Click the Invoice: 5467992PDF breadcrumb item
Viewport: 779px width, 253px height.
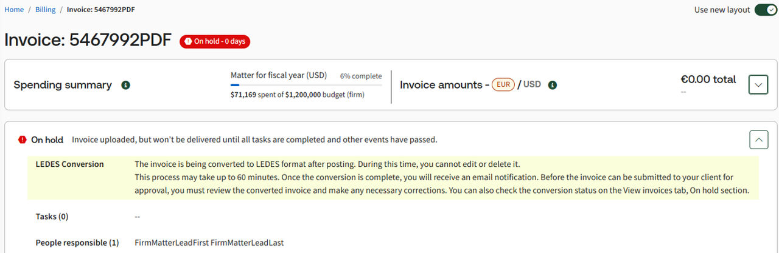click(101, 10)
